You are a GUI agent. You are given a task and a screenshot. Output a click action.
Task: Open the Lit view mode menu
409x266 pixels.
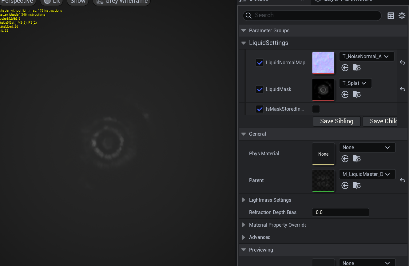tap(52, 2)
